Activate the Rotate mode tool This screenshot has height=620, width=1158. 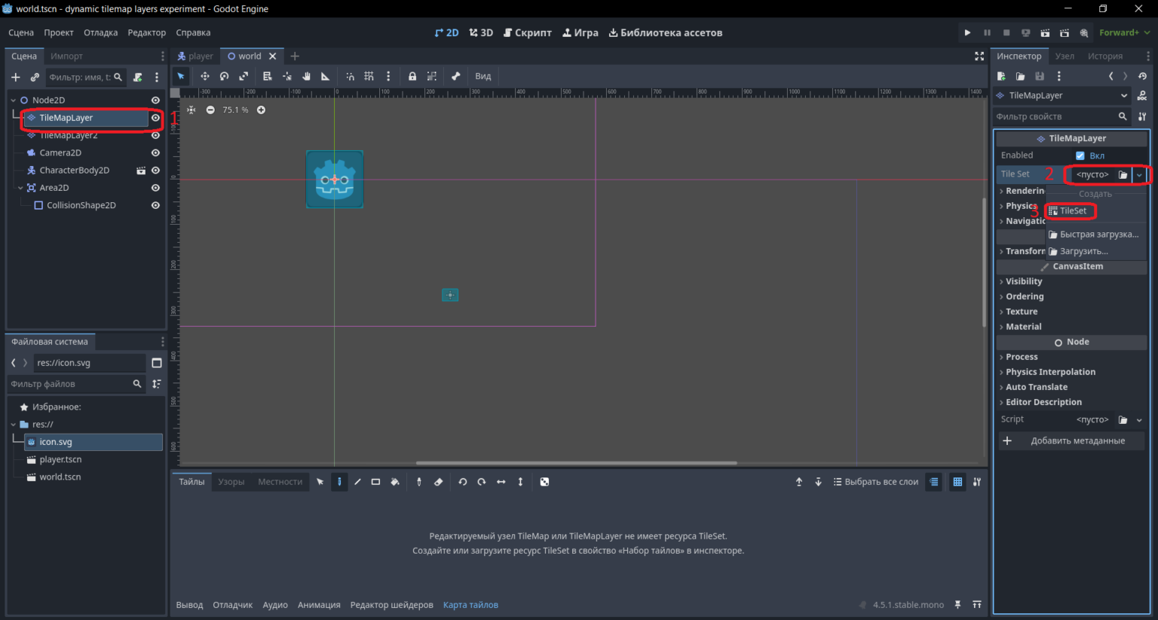pos(224,76)
